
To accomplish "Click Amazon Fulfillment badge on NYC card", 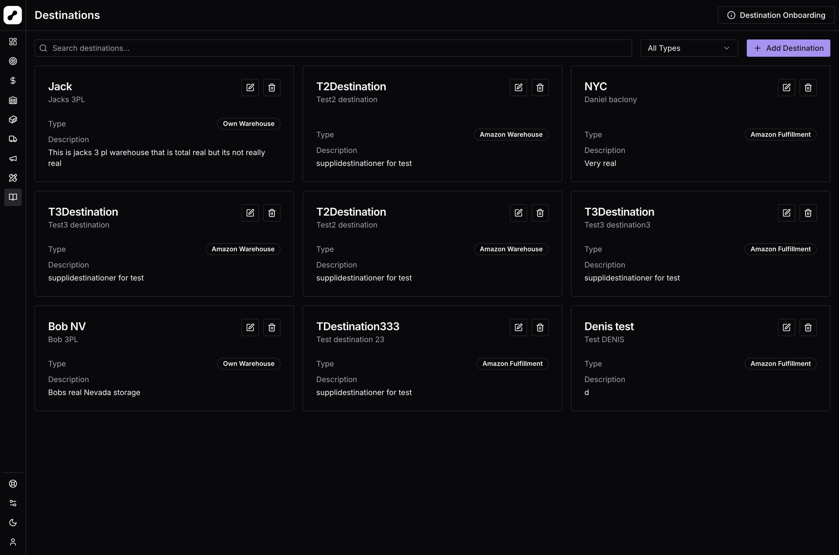I will tap(781, 135).
